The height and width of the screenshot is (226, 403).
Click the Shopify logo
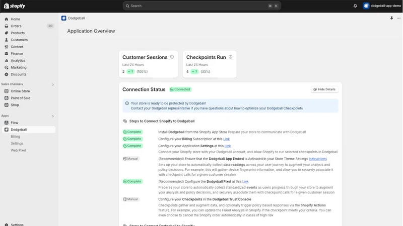click(x=15, y=6)
